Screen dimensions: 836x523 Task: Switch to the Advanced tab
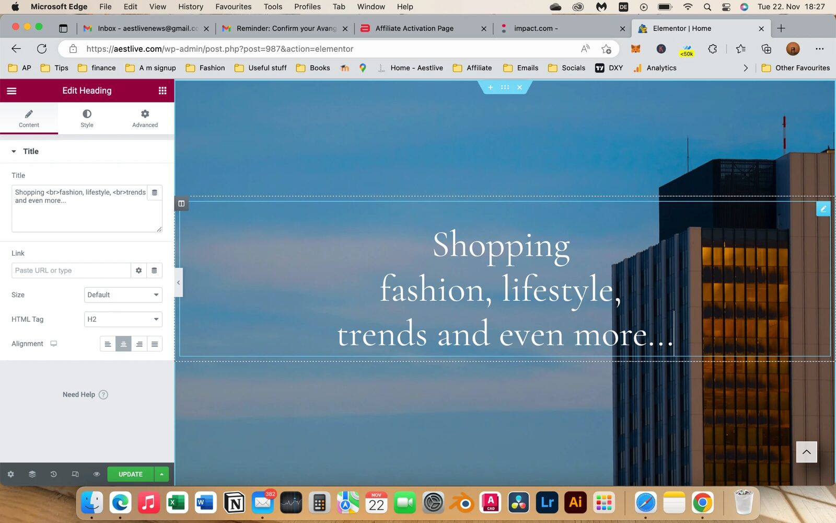[x=145, y=118]
